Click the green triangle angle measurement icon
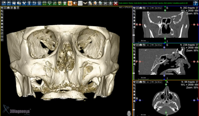Viewport: 199px width, 116px height. coord(55,3)
